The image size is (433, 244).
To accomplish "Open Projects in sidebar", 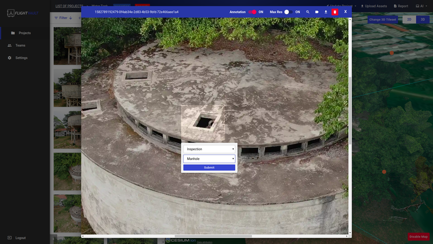I will coord(25,33).
